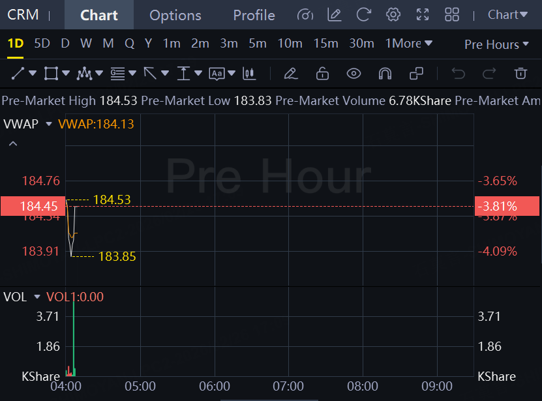Select the 30m interval
Screen dimensions: 542x401
pos(361,43)
